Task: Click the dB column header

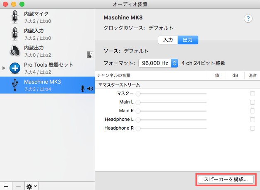Action: point(235,75)
